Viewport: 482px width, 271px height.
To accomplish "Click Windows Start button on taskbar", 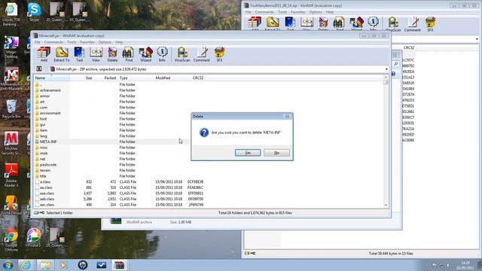I will [x=8, y=264].
